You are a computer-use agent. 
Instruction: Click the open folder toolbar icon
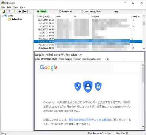pyautogui.click(x=4, y=12)
